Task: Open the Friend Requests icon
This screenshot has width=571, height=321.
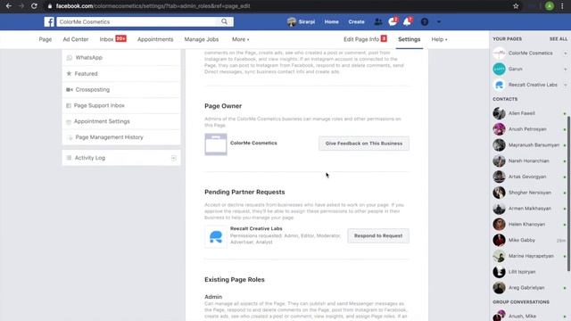Action: click(x=378, y=21)
